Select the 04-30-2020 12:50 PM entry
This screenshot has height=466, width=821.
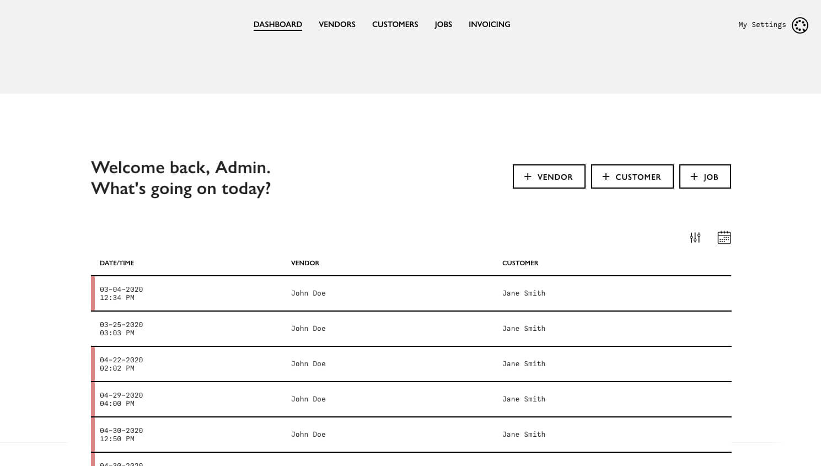click(x=411, y=435)
